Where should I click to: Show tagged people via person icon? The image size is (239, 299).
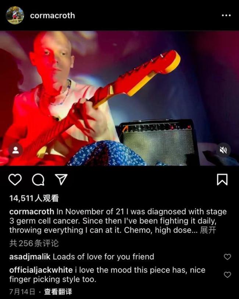(x=15, y=150)
